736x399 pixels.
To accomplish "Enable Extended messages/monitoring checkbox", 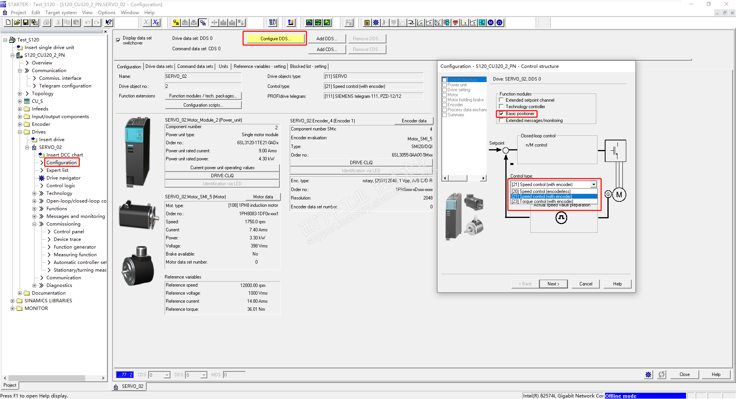I will click(x=501, y=120).
